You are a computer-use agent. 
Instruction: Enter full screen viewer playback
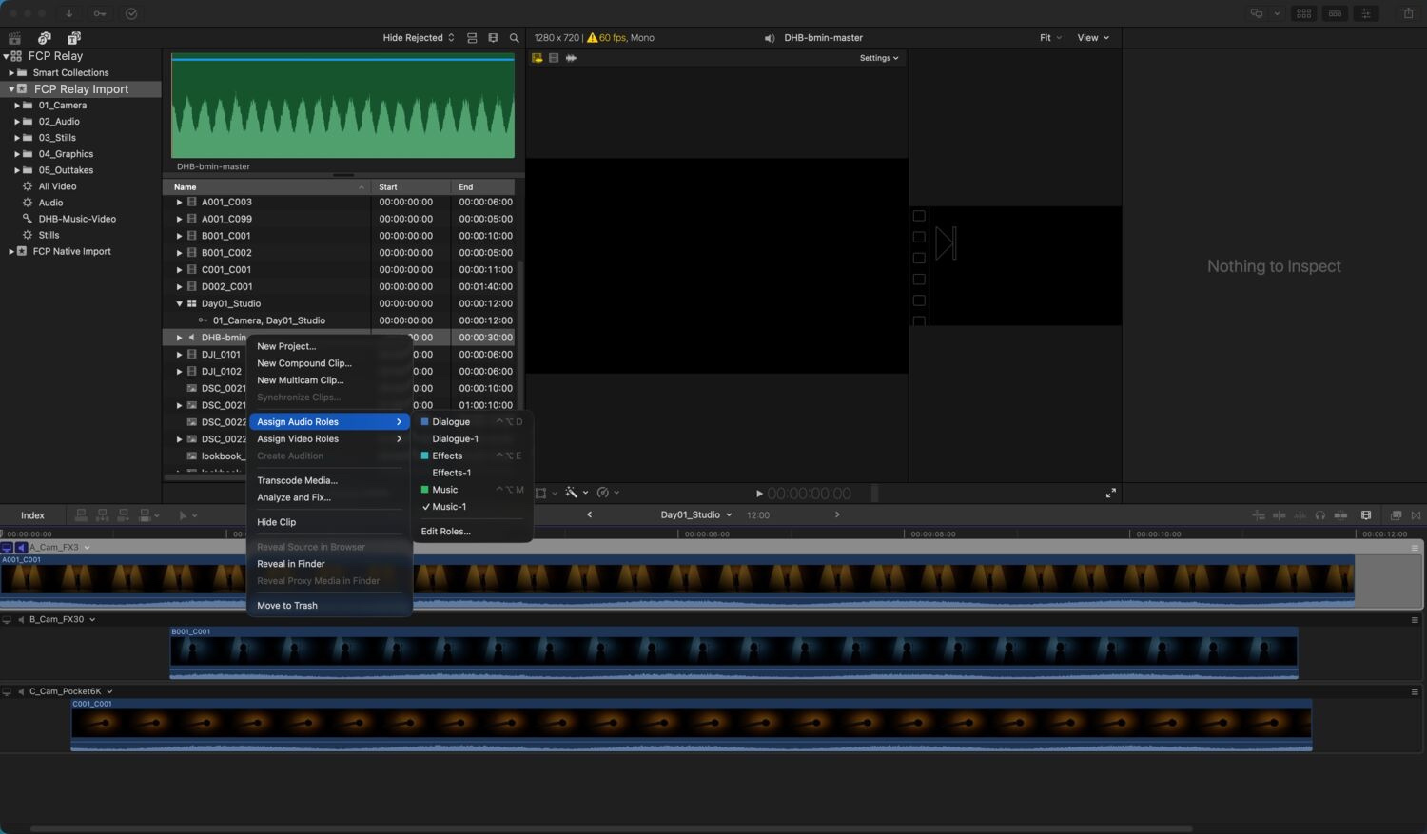[x=1110, y=493]
